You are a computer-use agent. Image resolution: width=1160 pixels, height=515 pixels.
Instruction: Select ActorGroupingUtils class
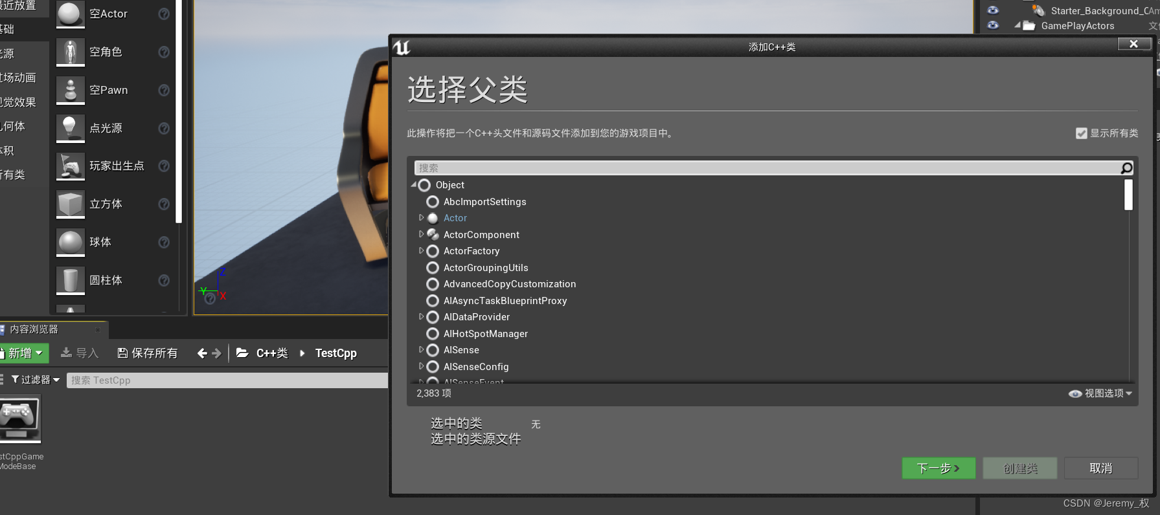pyautogui.click(x=486, y=268)
